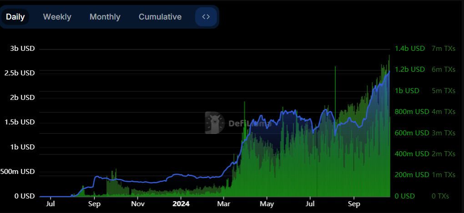Select the Weekly tab

coord(57,17)
